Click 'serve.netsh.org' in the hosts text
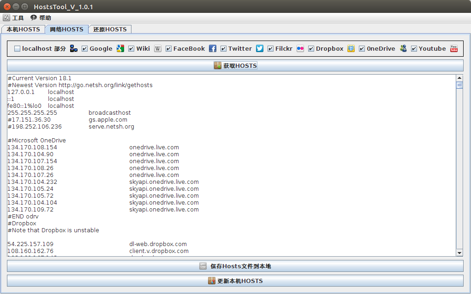This screenshot has width=471, height=294. pos(112,127)
